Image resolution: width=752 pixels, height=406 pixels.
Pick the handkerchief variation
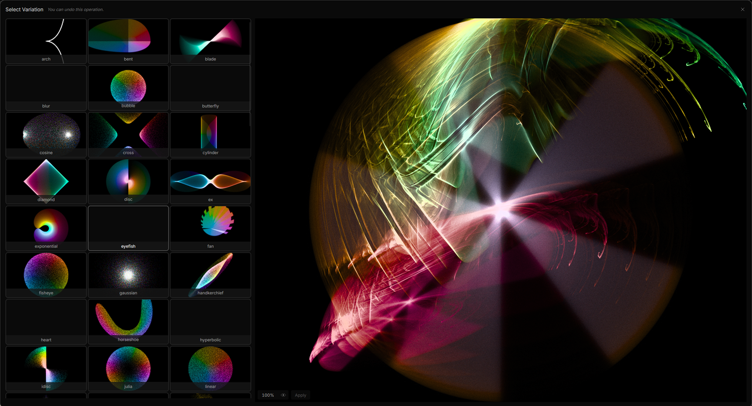tap(210, 275)
